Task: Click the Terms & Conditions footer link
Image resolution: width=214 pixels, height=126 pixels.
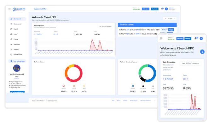Action: coord(146,101)
